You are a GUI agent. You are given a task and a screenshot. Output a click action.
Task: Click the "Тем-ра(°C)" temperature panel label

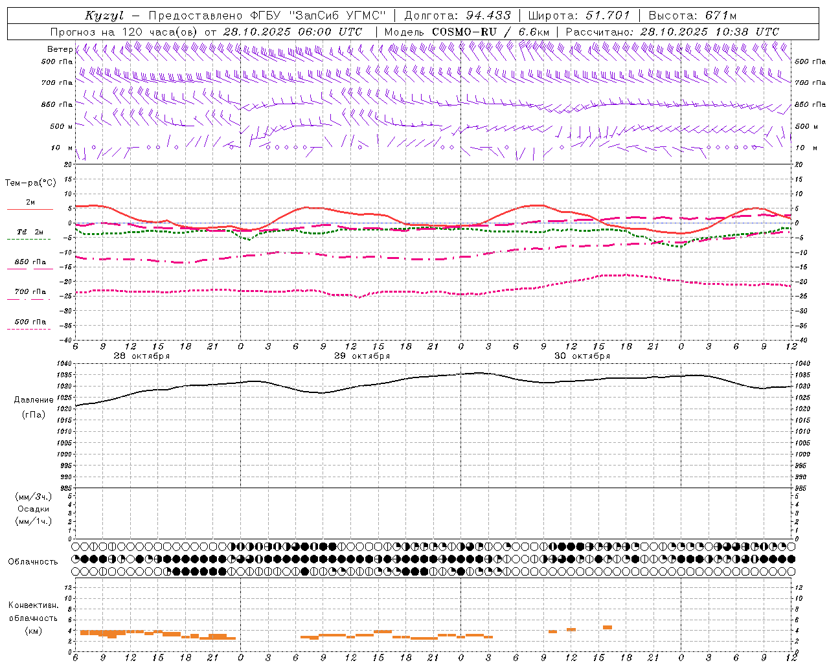(30, 183)
